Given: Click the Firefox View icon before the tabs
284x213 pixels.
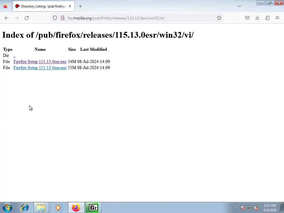Looking at the screenshot, I should coord(6,6).
